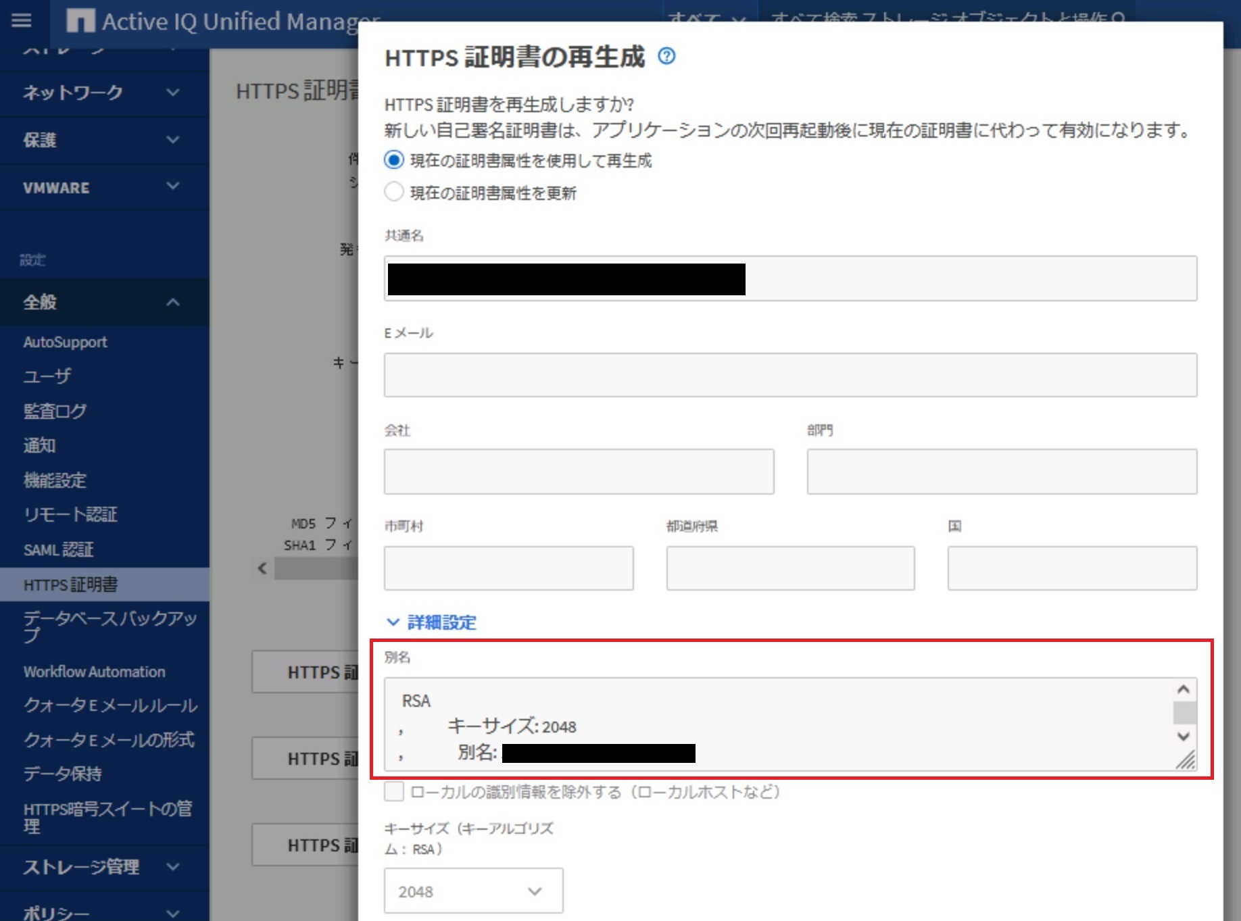The height and width of the screenshot is (921, 1241).
Task: Open 通知 settings page
Action: tap(39, 445)
